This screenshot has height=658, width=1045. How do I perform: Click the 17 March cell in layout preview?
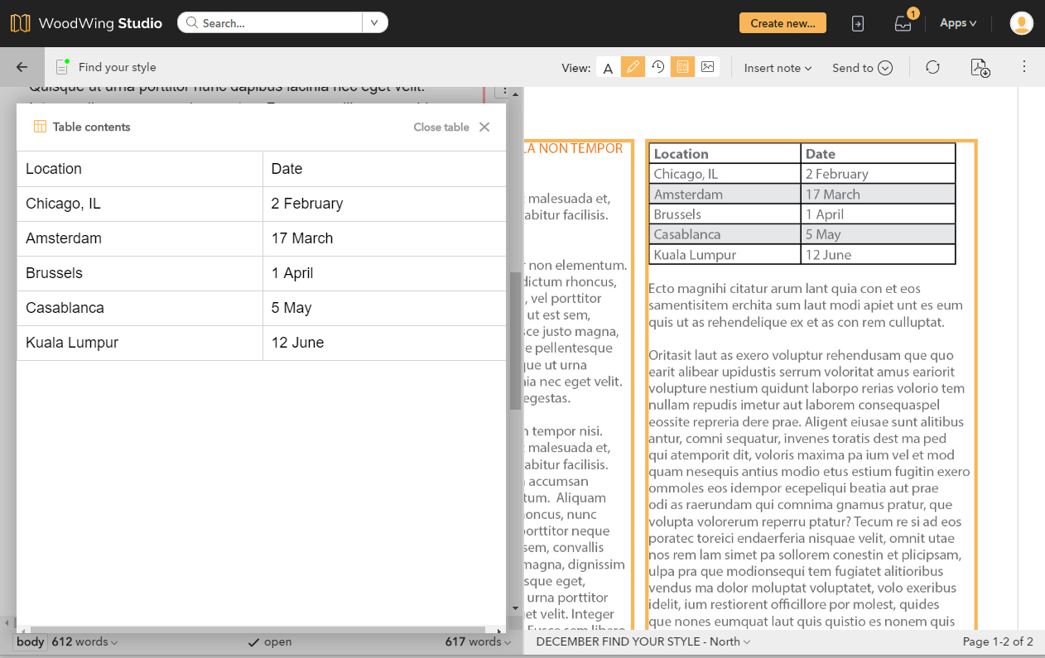[x=878, y=194]
